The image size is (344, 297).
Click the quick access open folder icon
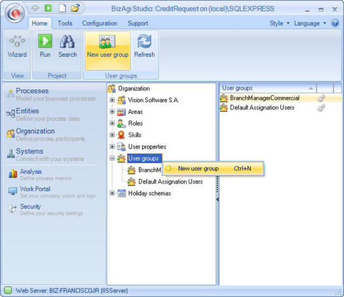[75, 8]
